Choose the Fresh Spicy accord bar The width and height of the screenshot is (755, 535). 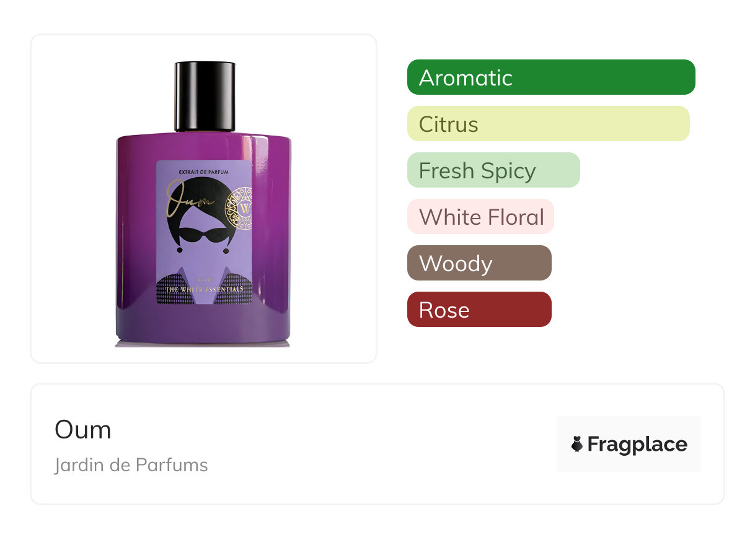[493, 170]
